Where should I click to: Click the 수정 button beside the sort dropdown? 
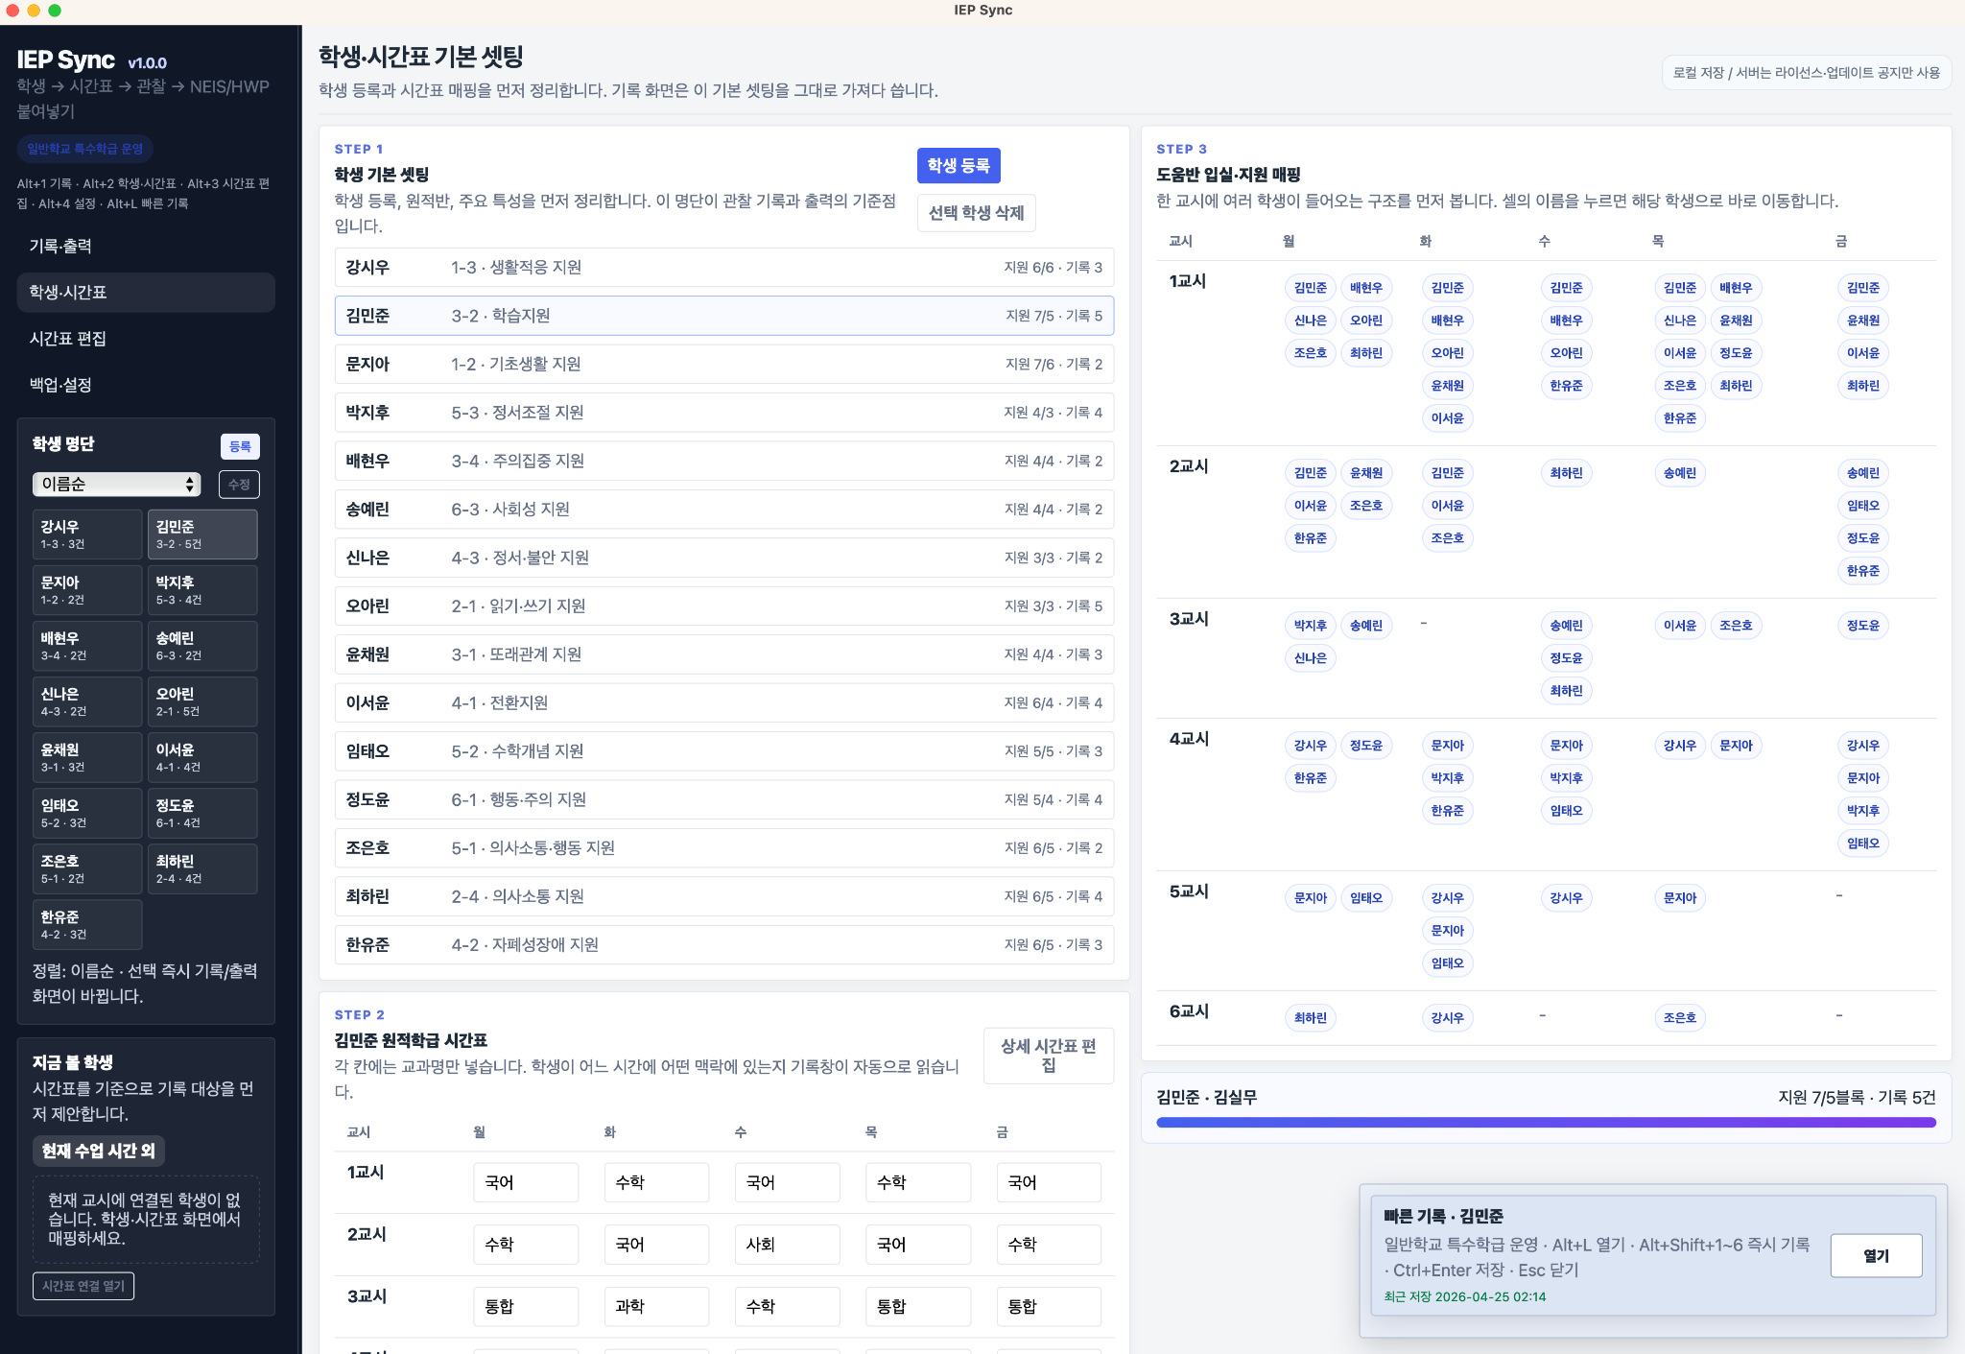click(239, 485)
